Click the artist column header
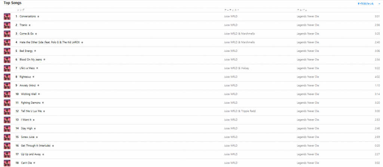 232,10
